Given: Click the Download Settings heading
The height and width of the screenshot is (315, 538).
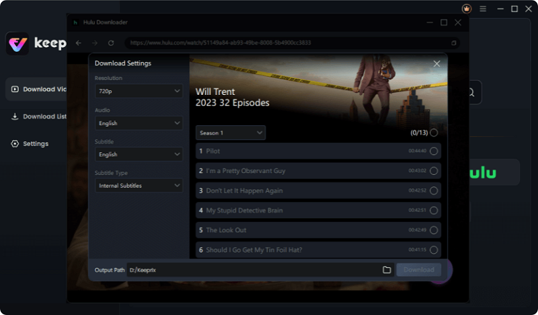Looking at the screenshot, I should coord(123,63).
